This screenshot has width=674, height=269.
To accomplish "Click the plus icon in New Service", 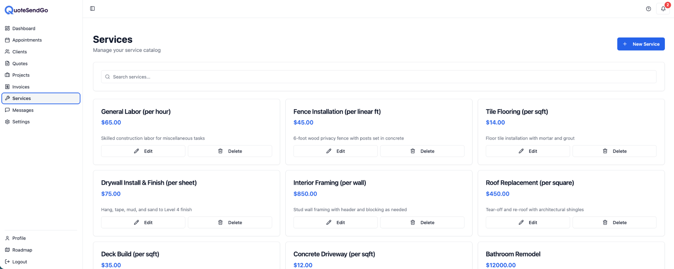I will click(625, 44).
